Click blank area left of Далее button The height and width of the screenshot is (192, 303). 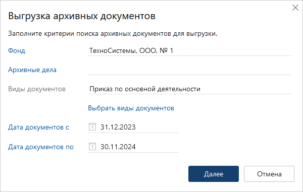pyautogui.click(x=96, y=174)
